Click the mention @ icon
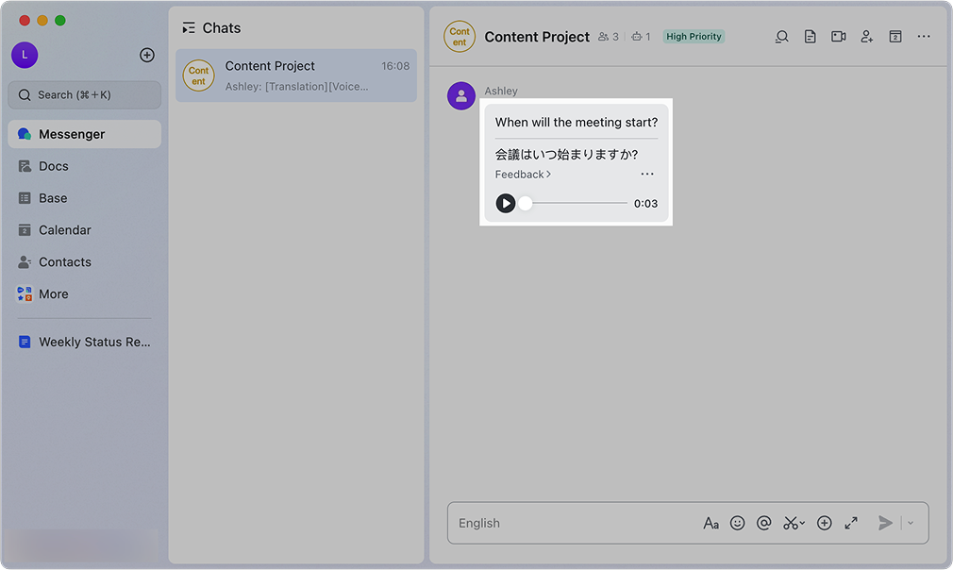Viewport: 953px width, 570px height. pyautogui.click(x=764, y=523)
